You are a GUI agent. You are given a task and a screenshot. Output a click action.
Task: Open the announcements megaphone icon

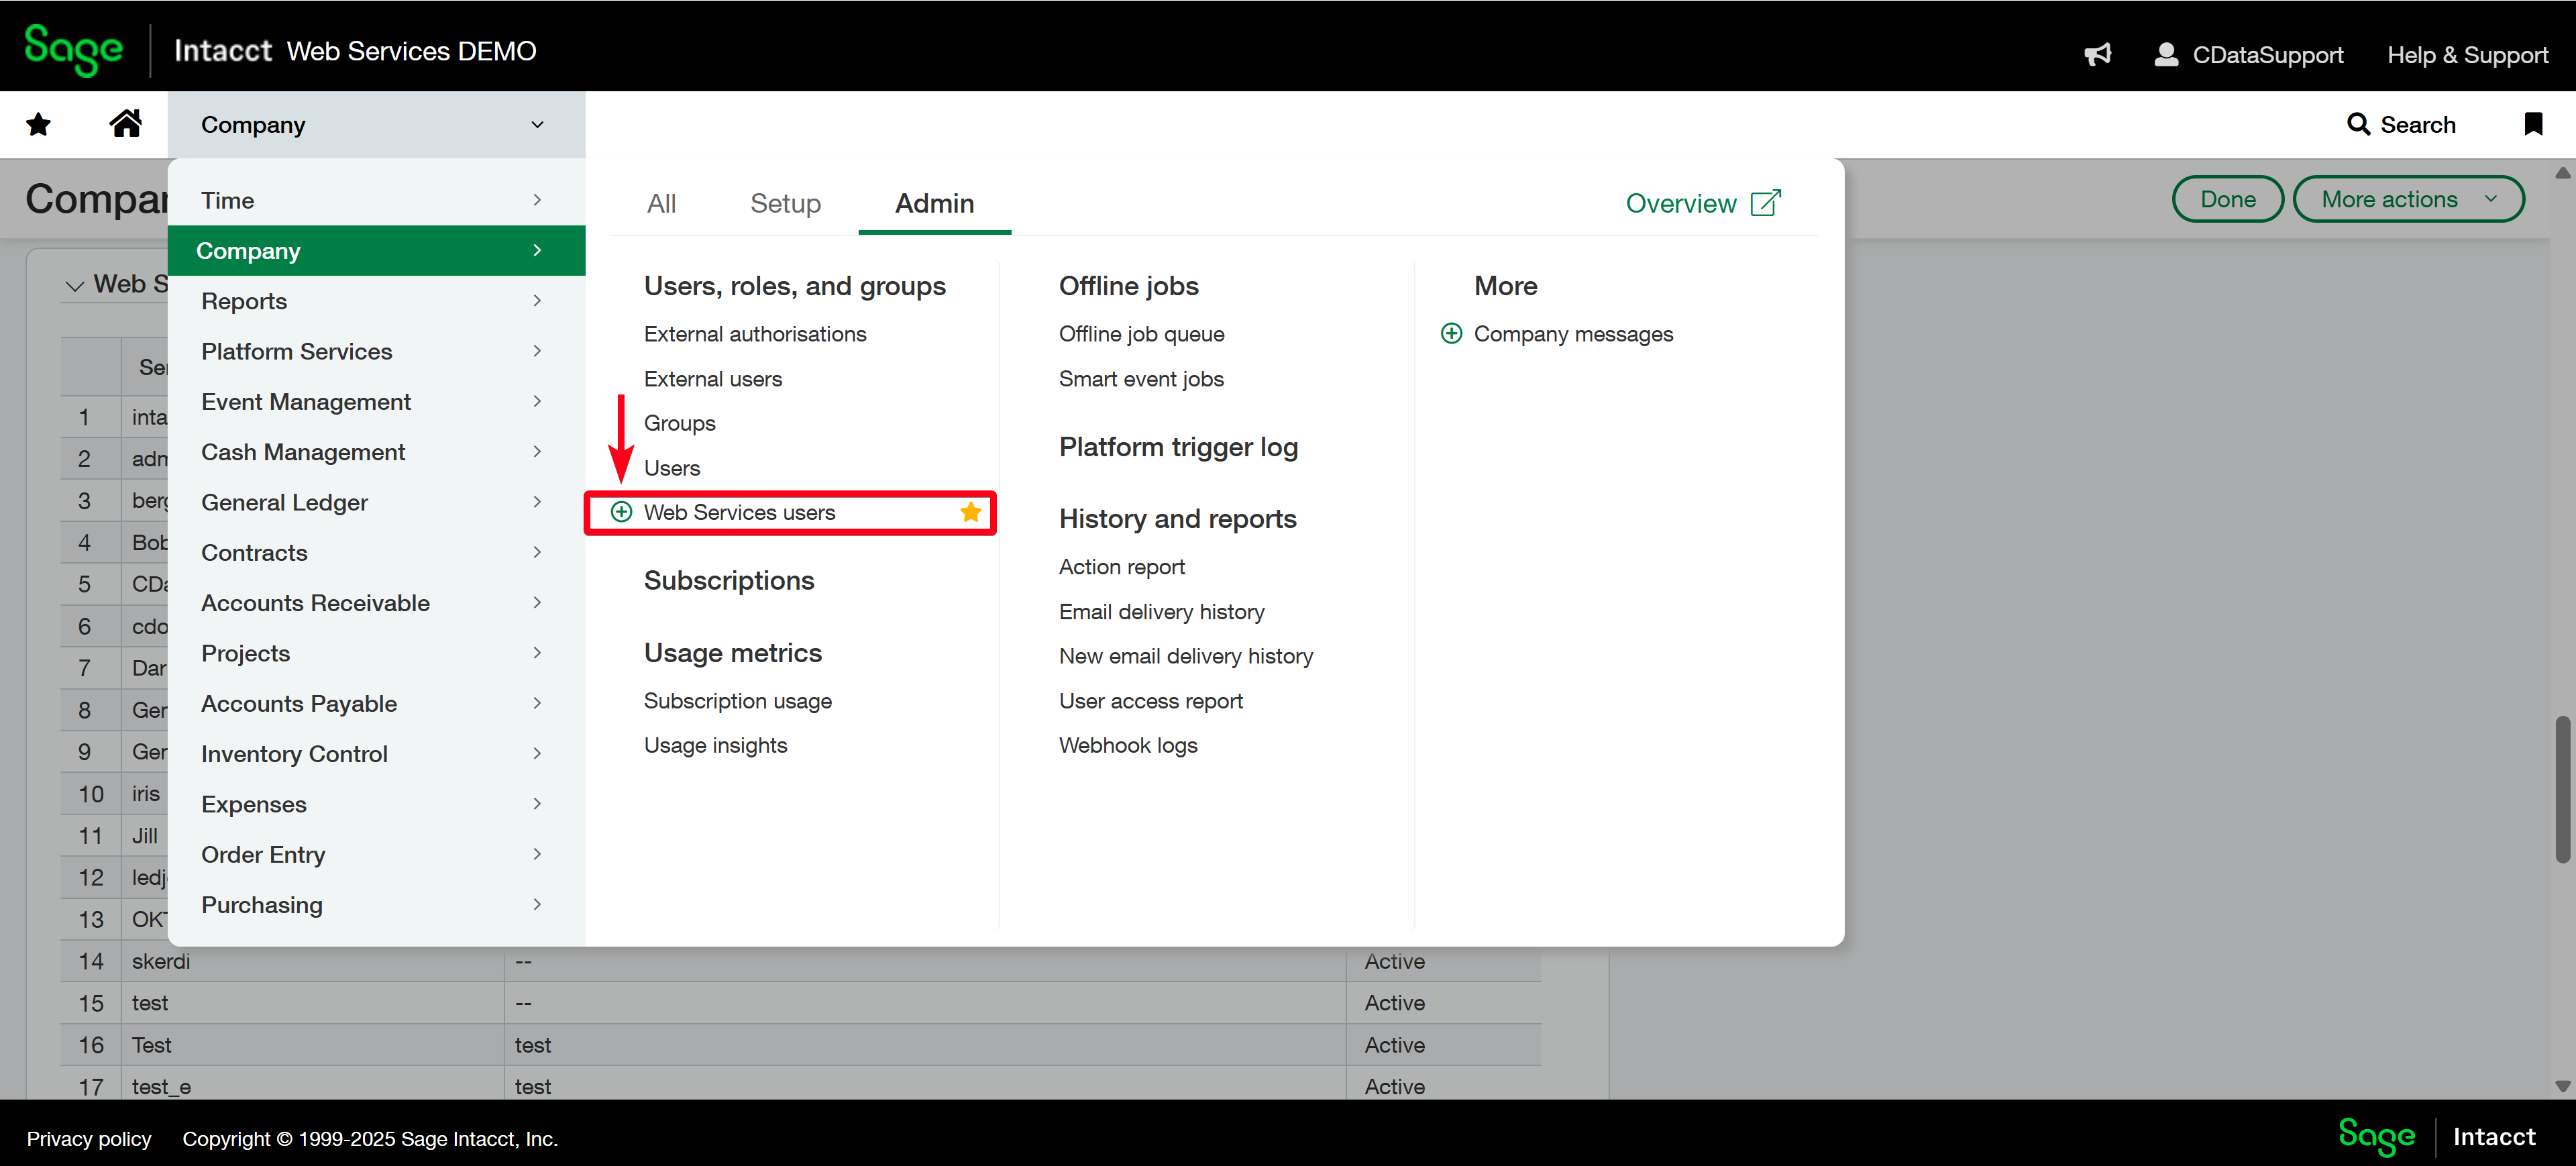point(2097,54)
